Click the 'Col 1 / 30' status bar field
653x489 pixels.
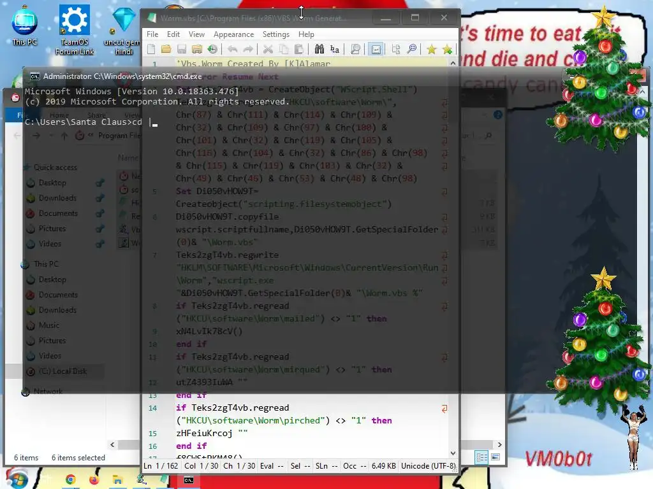tap(201, 465)
